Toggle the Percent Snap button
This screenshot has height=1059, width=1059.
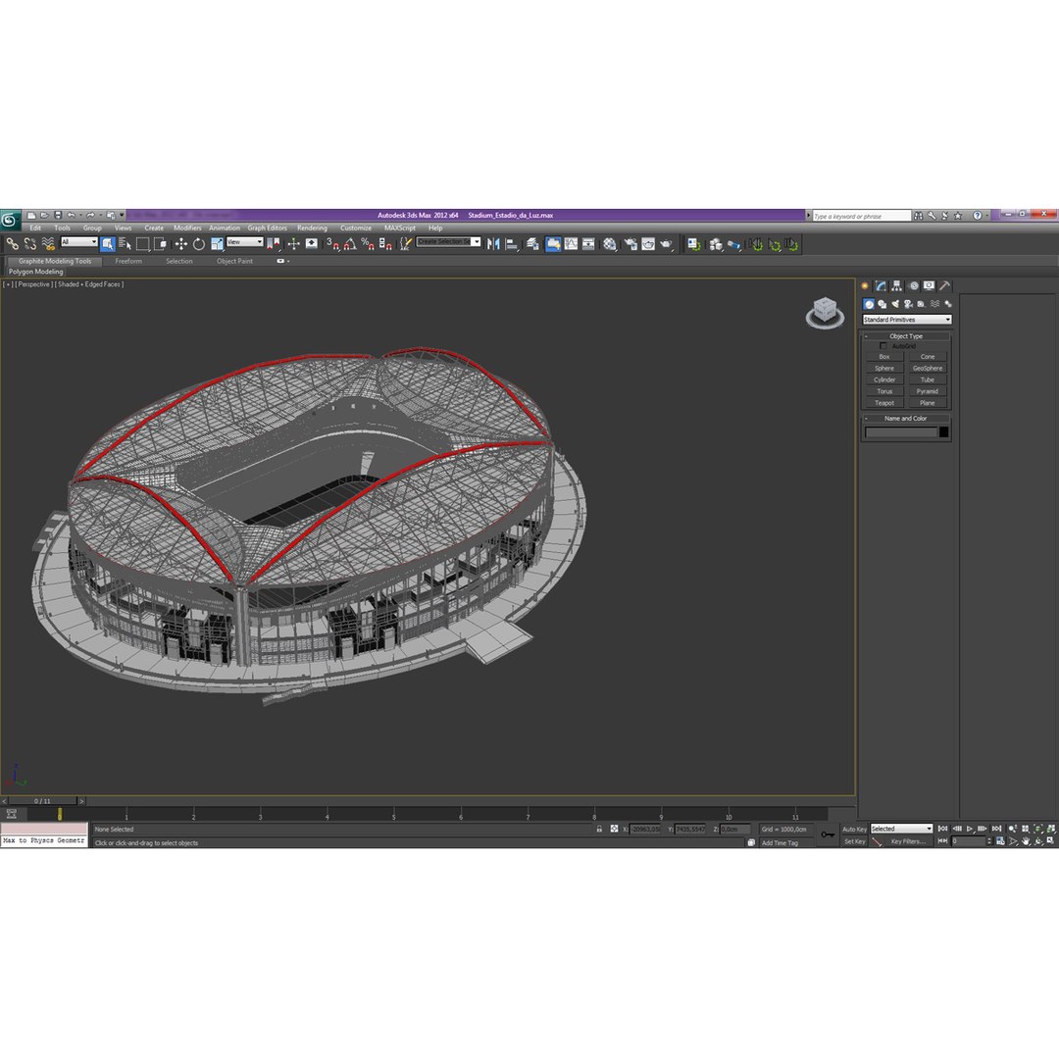coord(368,244)
